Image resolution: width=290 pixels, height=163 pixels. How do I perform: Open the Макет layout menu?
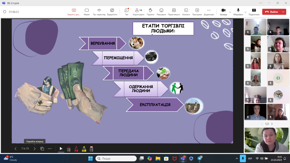pyautogui.click(x=87, y=12)
